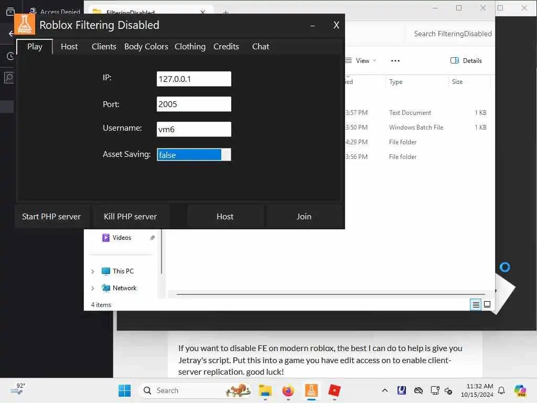Click the browser back arrow at left edge
Screen dimensions: 537x403
point(11,33)
